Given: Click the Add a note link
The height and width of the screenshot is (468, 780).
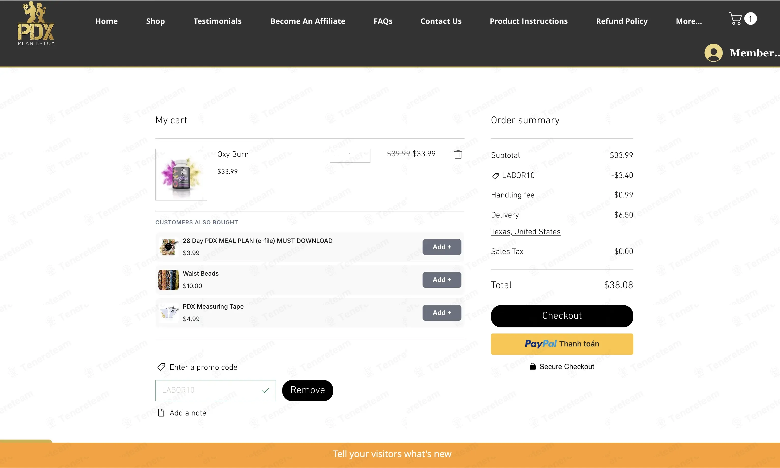Looking at the screenshot, I should [188, 413].
